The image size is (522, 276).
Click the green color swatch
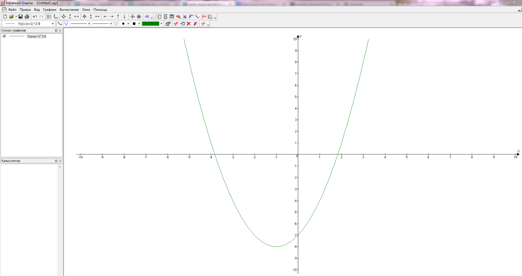pos(151,24)
